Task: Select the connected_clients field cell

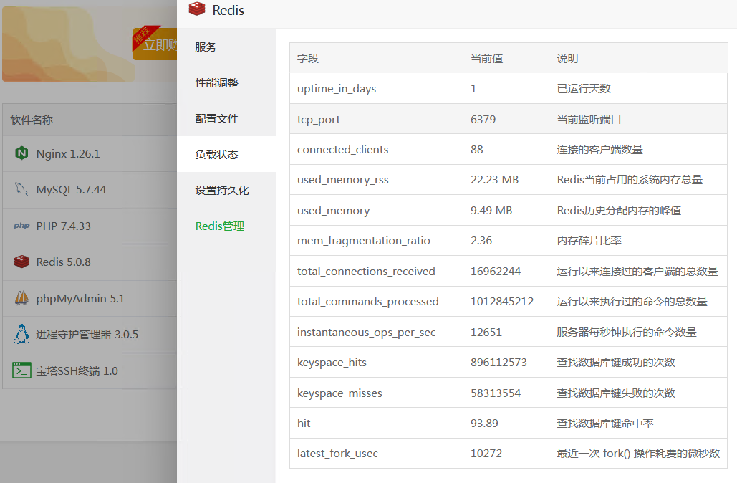Action: [377, 150]
